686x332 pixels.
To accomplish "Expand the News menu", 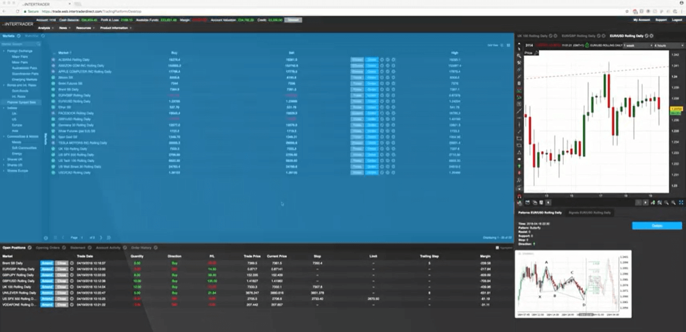I will pyautogui.click(x=64, y=28).
